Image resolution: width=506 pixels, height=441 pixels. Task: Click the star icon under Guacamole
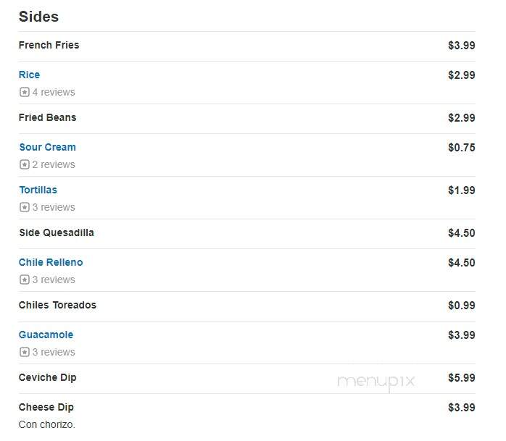(x=25, y=352)
